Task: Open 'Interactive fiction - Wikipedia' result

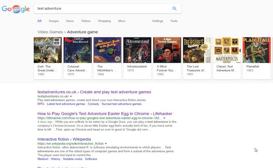Action: (x=64, y=139)
